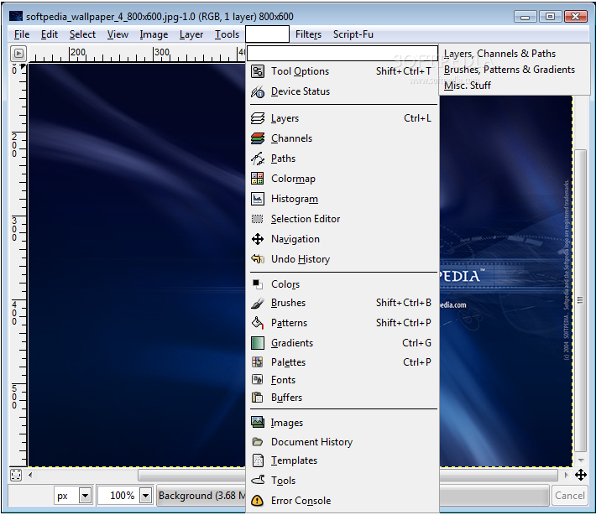Click the Tools icon in dialogs menu
Image resolution: width=596 pixels, height=515 pixels.
pyautogui.click(x=258, y=480)
